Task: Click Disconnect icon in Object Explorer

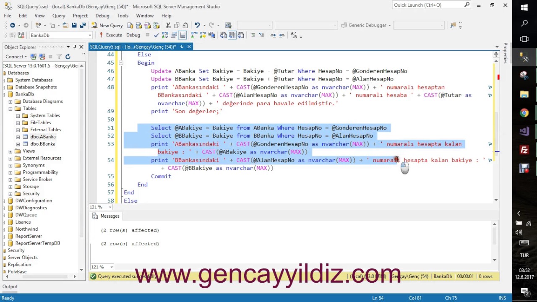Action: click(42, 57)
